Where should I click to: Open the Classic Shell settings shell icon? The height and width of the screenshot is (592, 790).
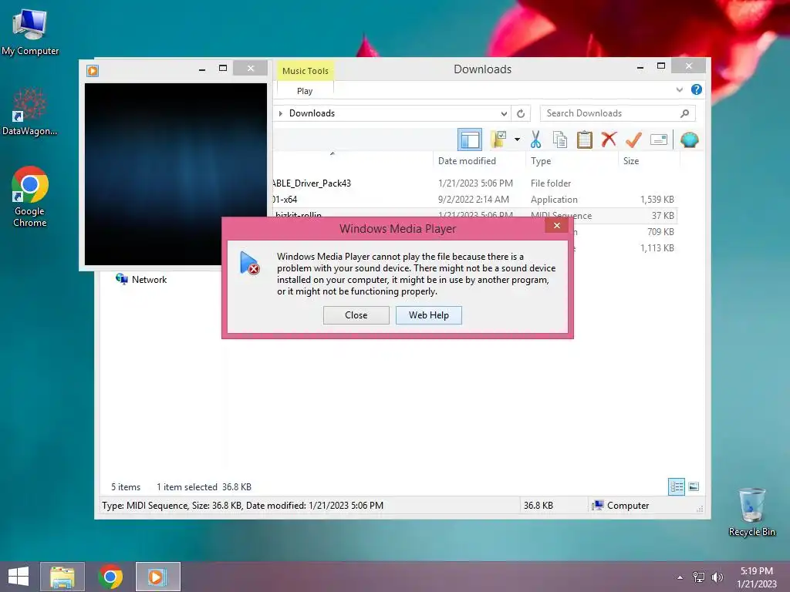click(x=689, y=140)
